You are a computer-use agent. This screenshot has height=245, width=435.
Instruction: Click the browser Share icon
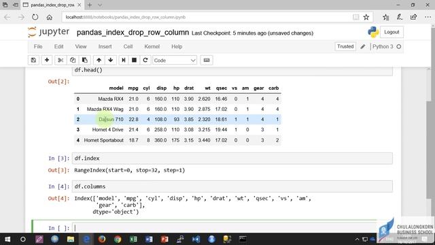coord(413,17)
